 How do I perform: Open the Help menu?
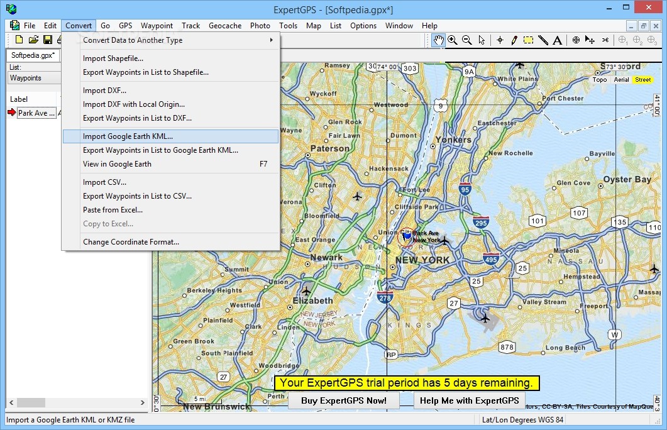tap(429, 26)
